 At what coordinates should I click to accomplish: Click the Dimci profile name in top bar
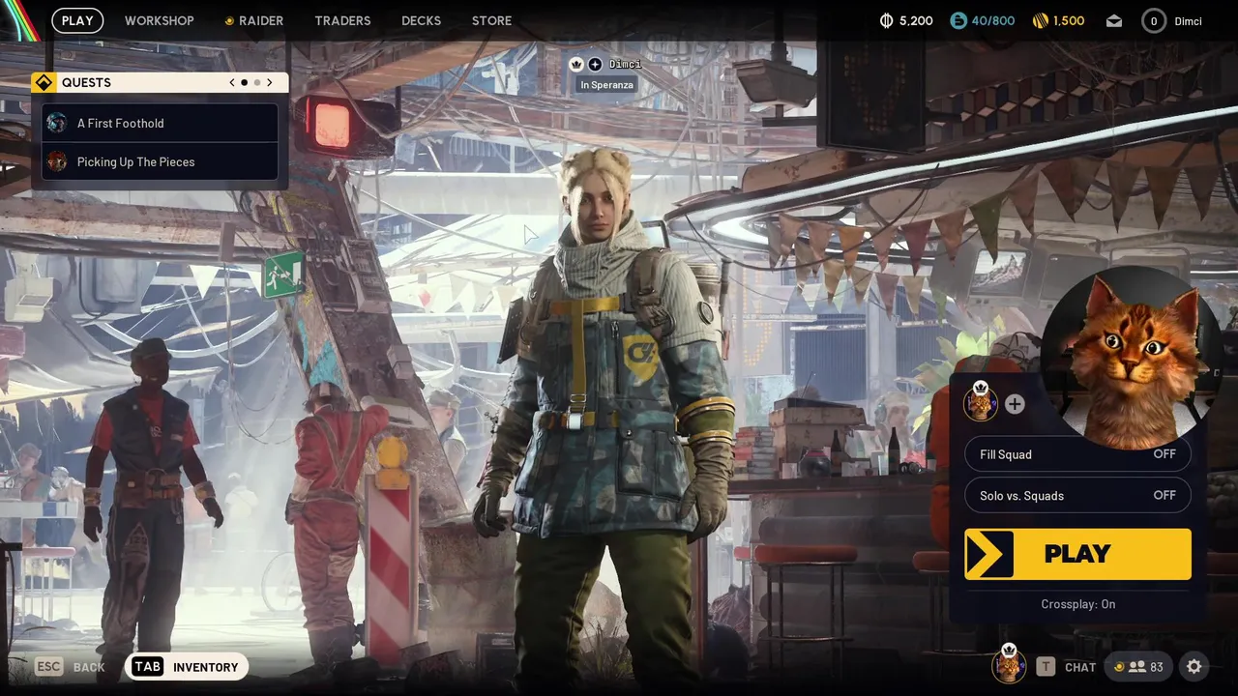pyautogui.click(x=1188, y=20)
